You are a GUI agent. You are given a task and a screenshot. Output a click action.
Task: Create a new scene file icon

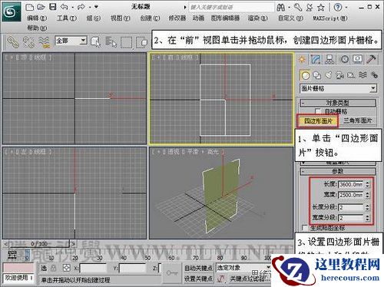click(29, 7)
